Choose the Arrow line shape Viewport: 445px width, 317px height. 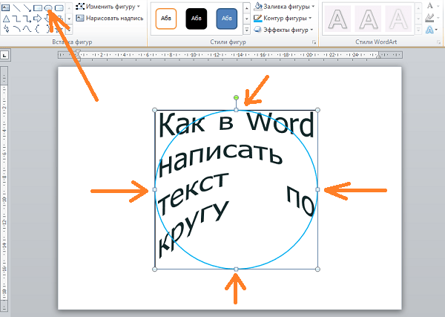click(x=27, y=8)
